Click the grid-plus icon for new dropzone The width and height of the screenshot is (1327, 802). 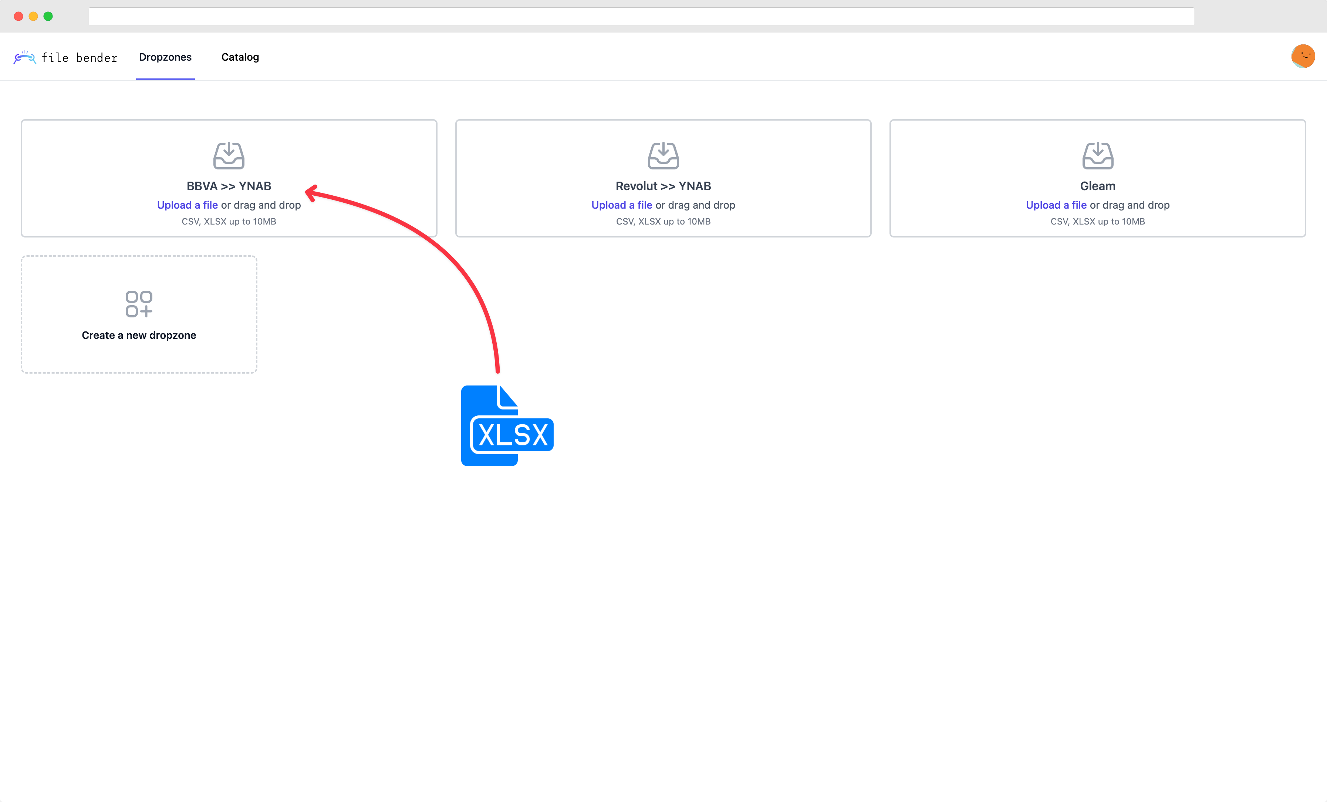point(139,304)
